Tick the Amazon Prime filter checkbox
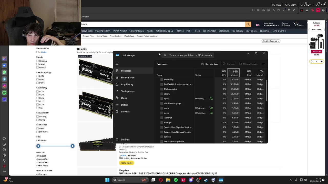This screenshot has height=184, width=328. click(x=37, y=52)
